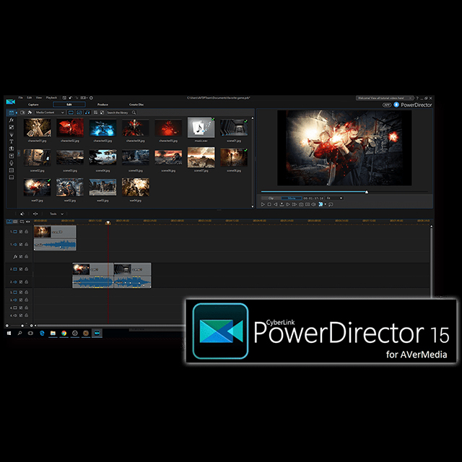Click the preview volume speaker icon

pyautogui.click(x=313, y=204)
